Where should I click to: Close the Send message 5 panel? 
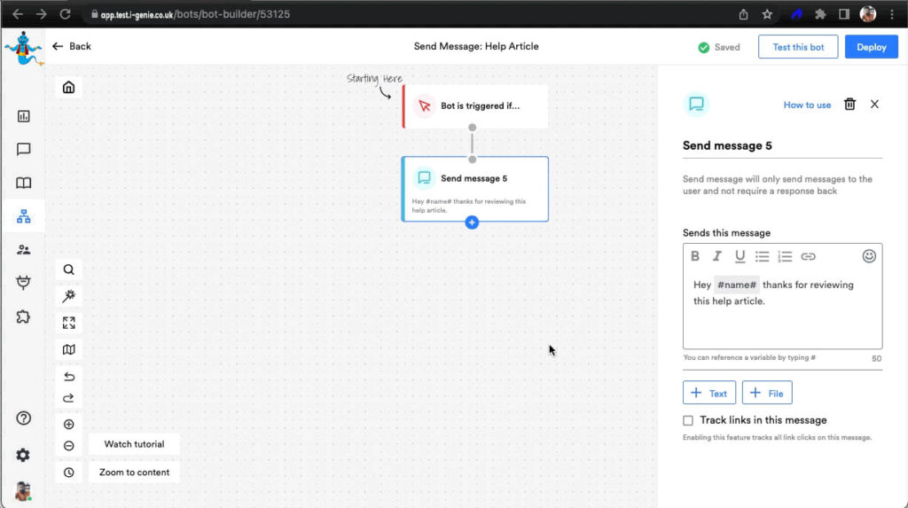[x=874, y=105]
